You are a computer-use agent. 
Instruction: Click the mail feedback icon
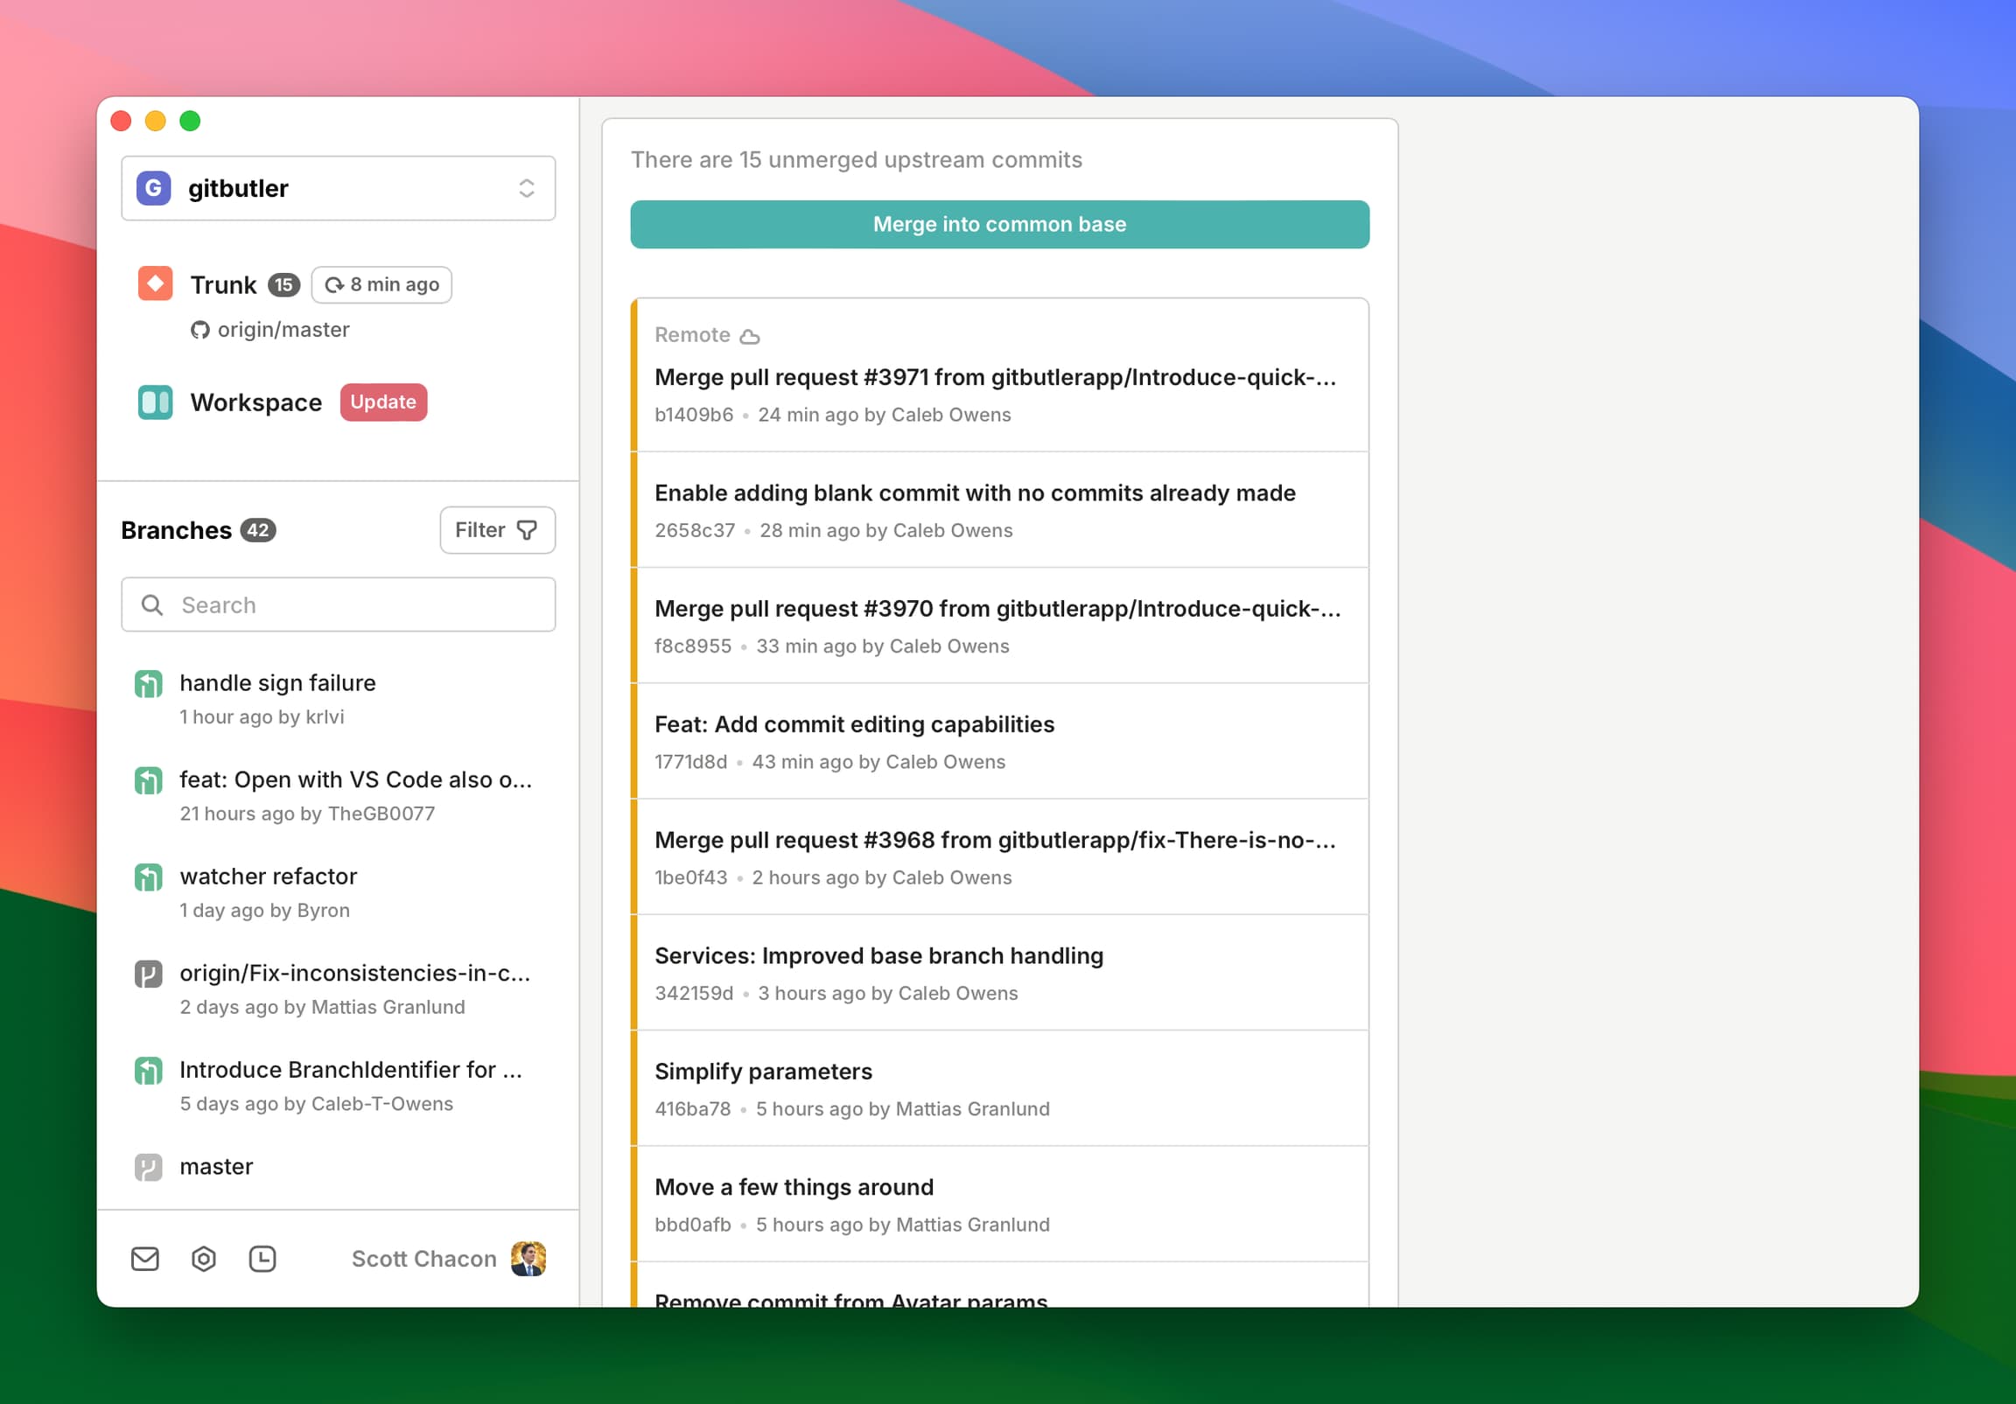pos(145,1258)
